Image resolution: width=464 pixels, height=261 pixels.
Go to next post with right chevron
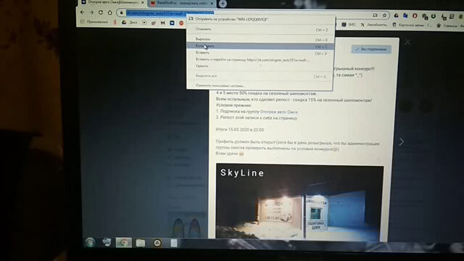[x=401, y=142]
